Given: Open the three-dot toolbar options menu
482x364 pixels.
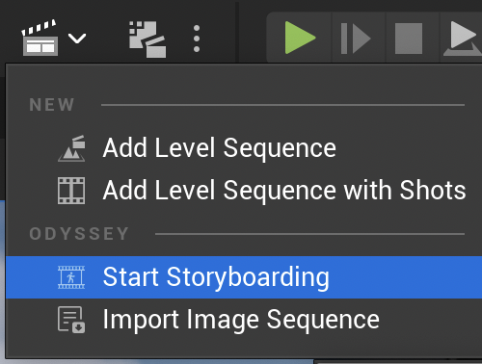Looking at the screenshot, I should pos(197,39).
